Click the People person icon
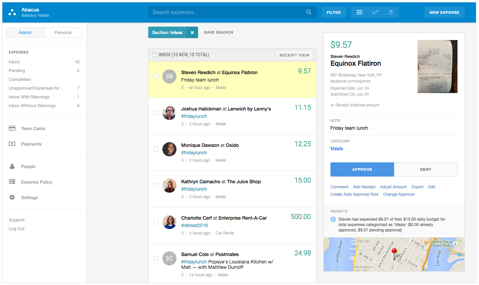Viewport: 479px width, 285px height. pyautogui.click(x=12, y=166)
